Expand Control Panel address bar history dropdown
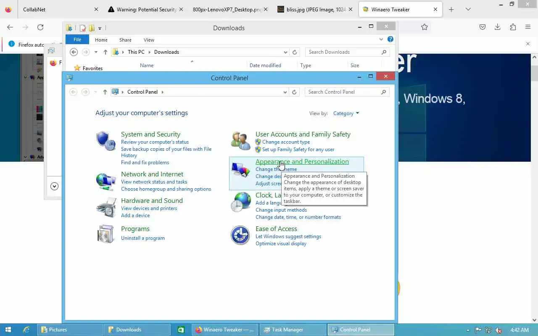 coord(285,92)
